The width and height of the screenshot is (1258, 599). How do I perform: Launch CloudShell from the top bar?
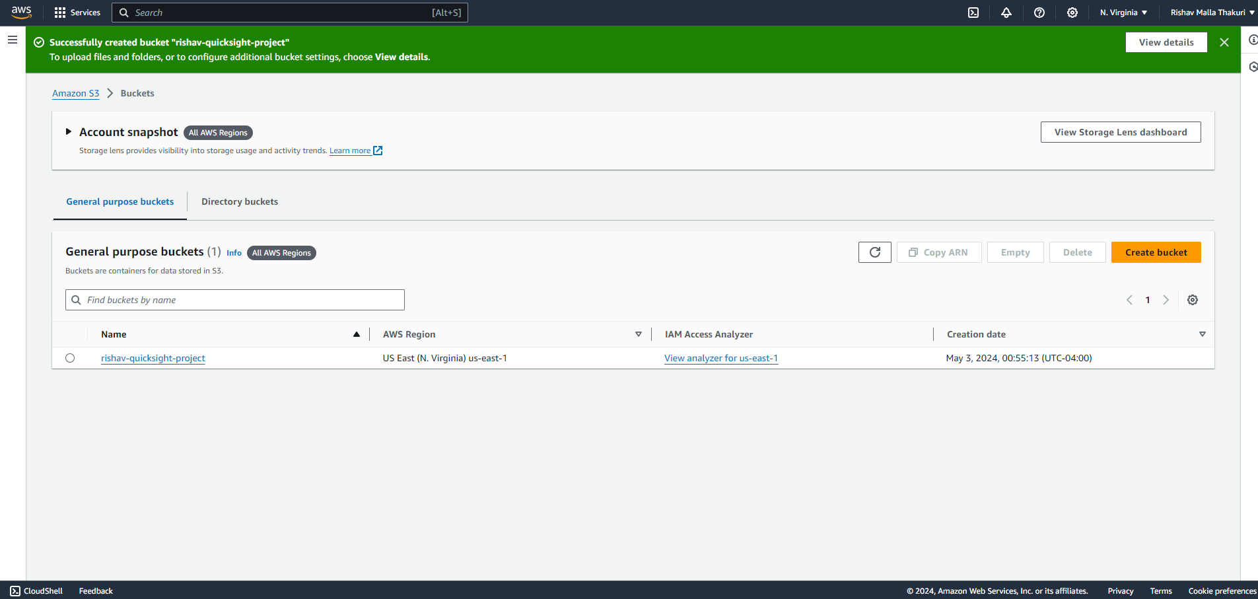point(973,13)
